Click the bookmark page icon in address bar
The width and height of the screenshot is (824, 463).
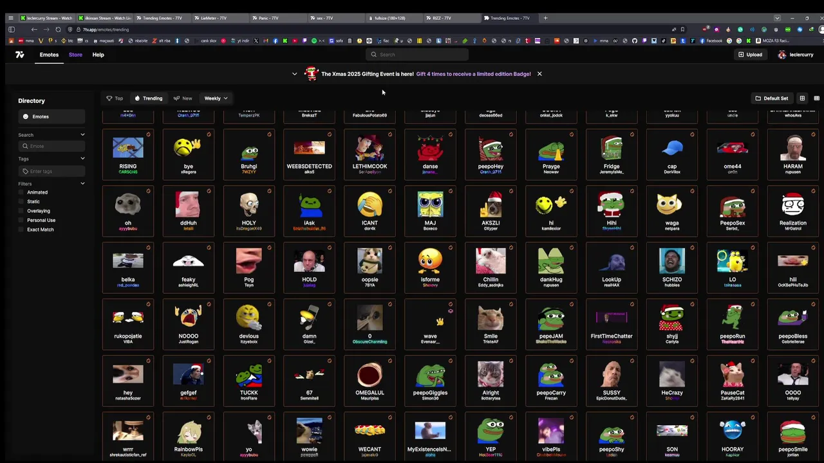click(x=682, y=30)
